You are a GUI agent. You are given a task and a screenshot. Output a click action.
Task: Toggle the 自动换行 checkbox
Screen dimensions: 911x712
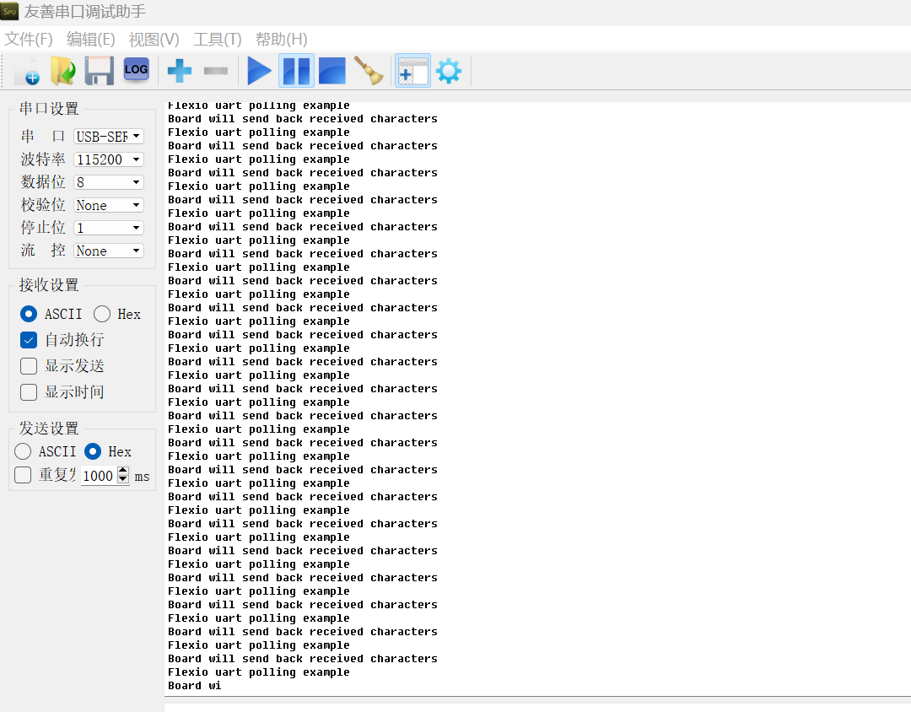[x=29, y=340]
